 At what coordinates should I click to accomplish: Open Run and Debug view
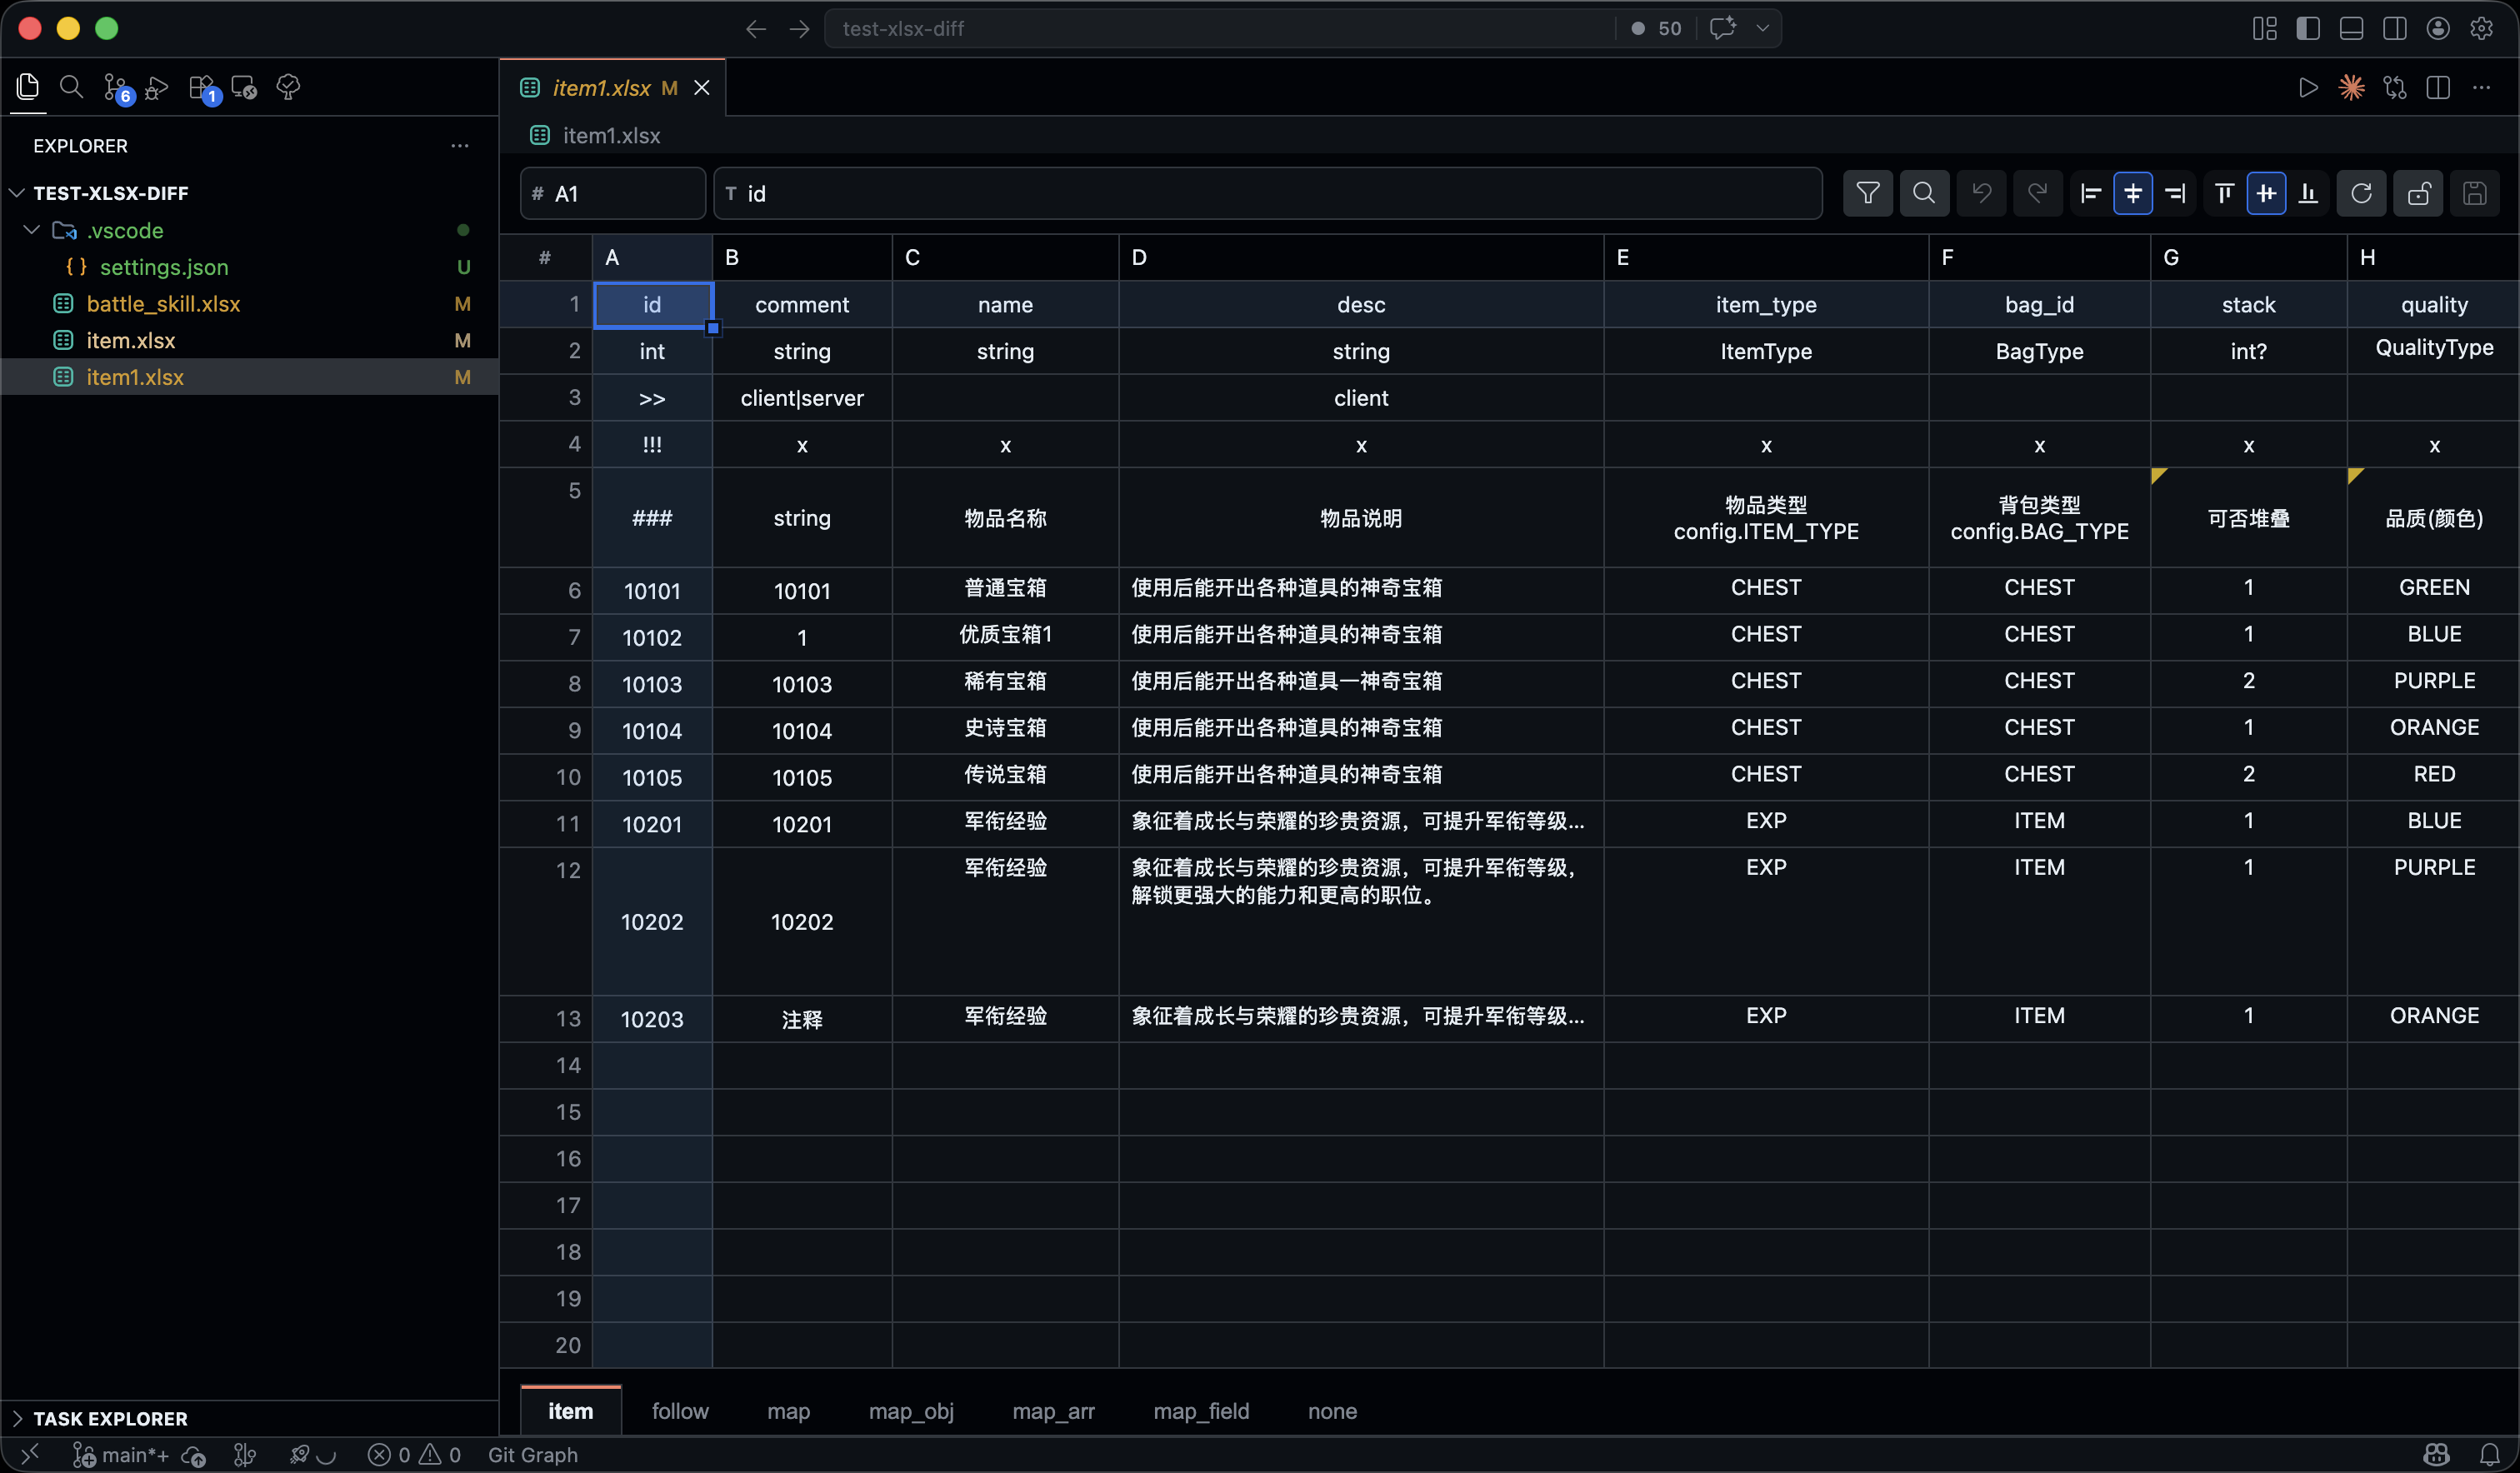coord(156,88)
